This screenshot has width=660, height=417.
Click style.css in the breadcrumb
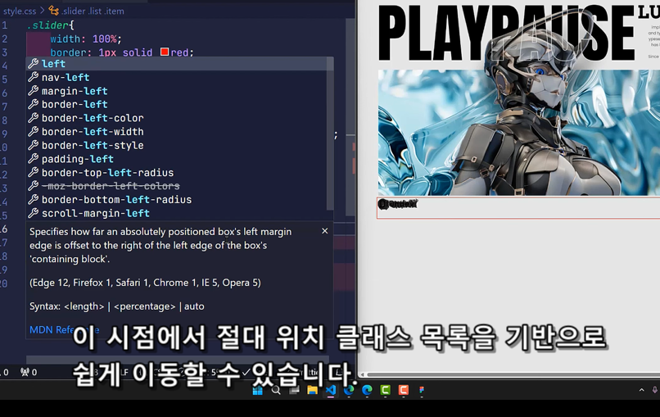[x=20, y=11]
